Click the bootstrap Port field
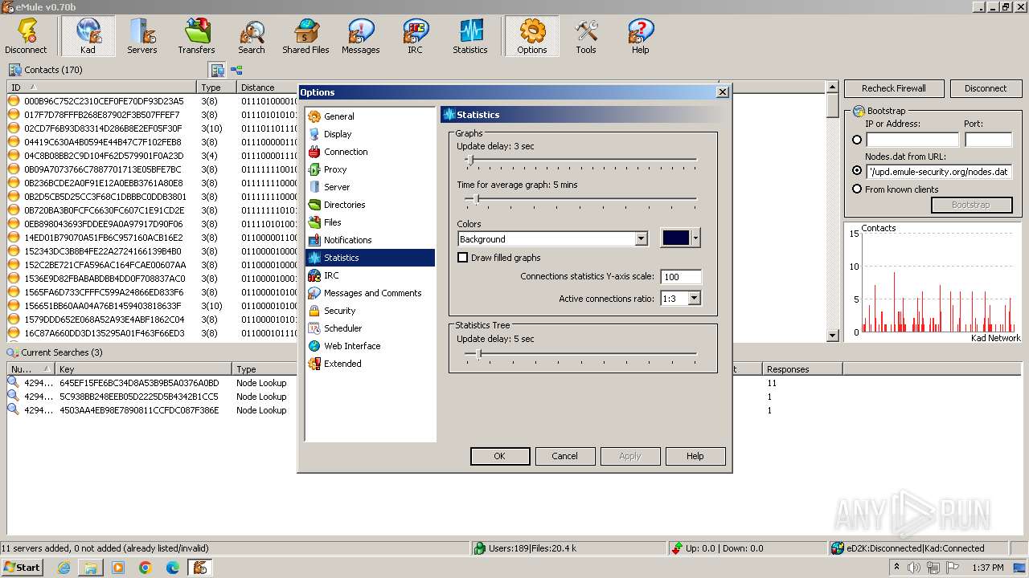This screenshot has width=1029, height=578. [988, 140]
